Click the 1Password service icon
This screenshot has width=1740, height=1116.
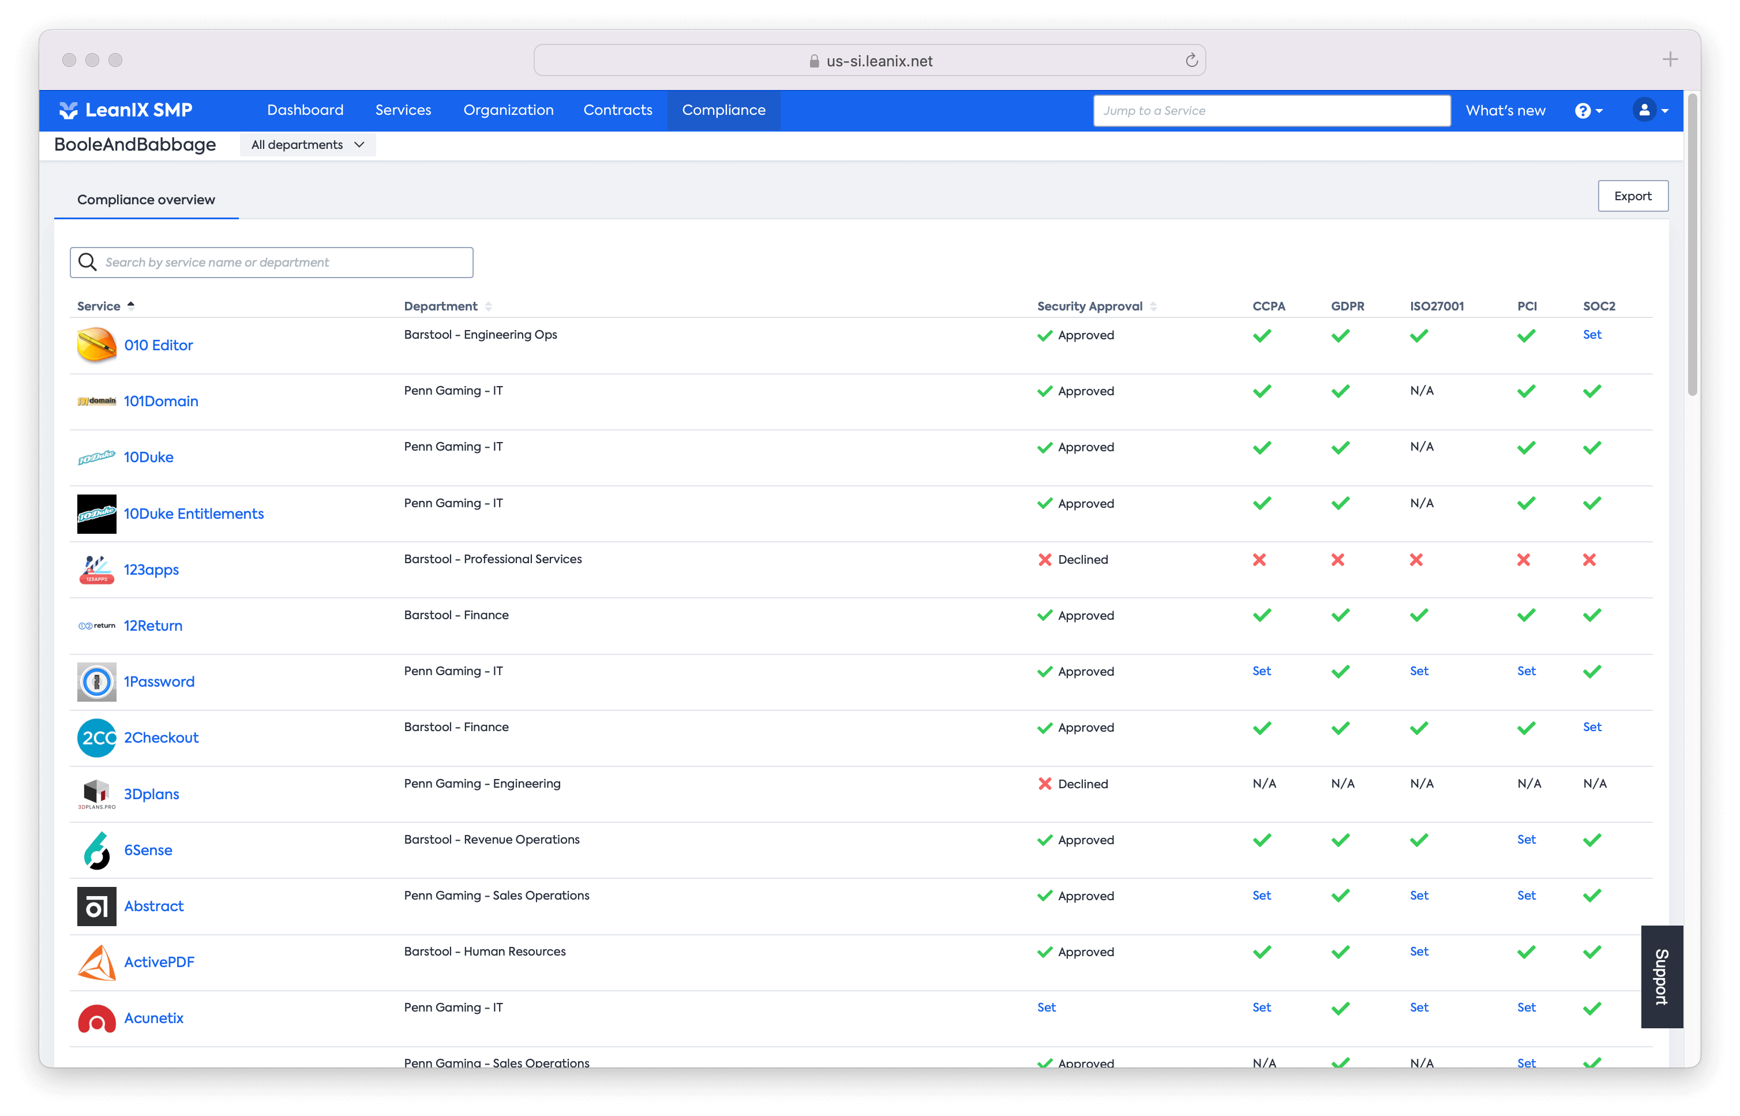(96, 682)
